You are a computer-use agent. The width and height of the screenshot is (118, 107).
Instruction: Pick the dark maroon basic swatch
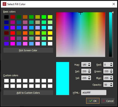click(x=6, y=33)
